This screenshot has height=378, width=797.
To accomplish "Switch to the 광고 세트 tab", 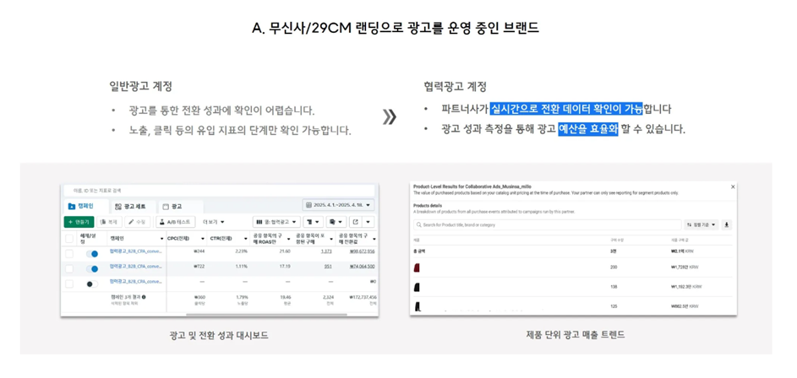I will click(130, 206).
